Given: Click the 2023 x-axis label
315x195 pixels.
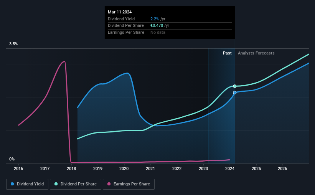Looking at the screenshot, I should (203, 169).
